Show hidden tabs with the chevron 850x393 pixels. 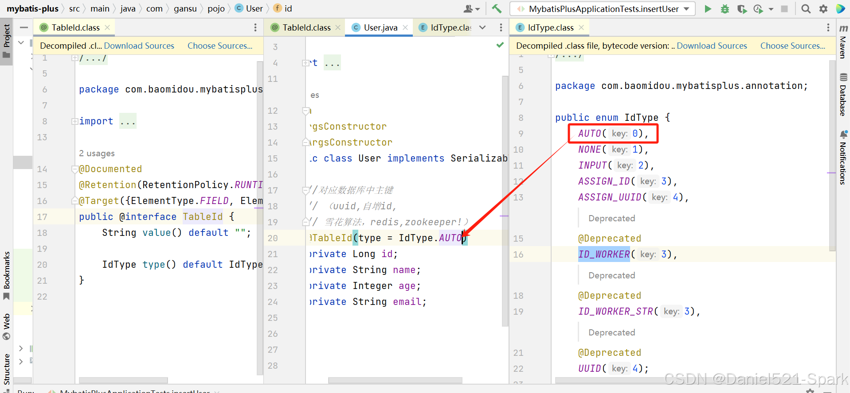tap(482, 27)
